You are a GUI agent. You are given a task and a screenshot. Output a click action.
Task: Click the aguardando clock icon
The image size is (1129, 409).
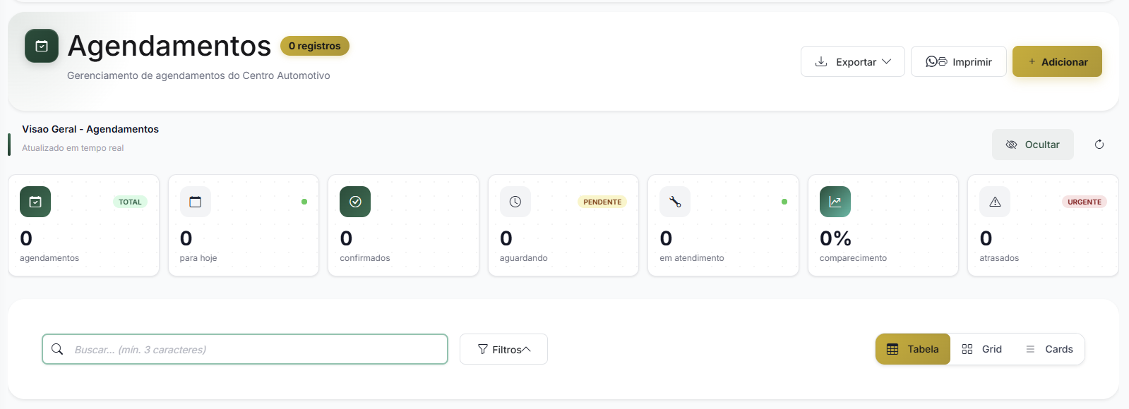515,202
